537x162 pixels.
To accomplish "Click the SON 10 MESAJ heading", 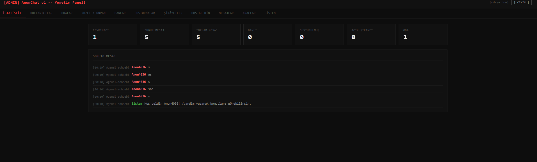I will click(x=104, y=56).
